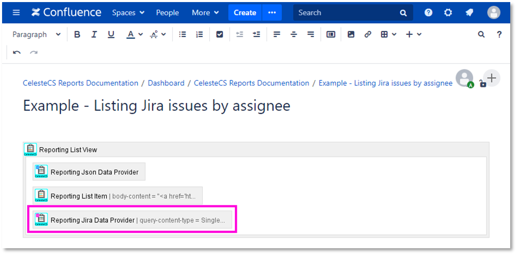Click the outdent icon
The image size is (517, 255).
[x=239, y=34]
